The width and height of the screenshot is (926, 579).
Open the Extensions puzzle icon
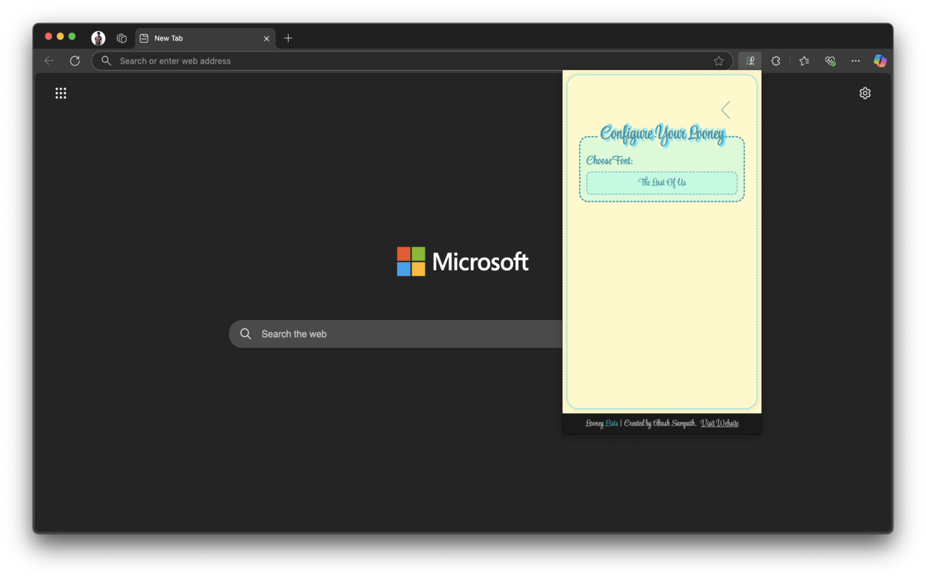coord(776,61)
